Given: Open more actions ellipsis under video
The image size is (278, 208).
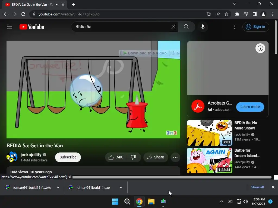Looking at the screenshot, I should [175, 157].
